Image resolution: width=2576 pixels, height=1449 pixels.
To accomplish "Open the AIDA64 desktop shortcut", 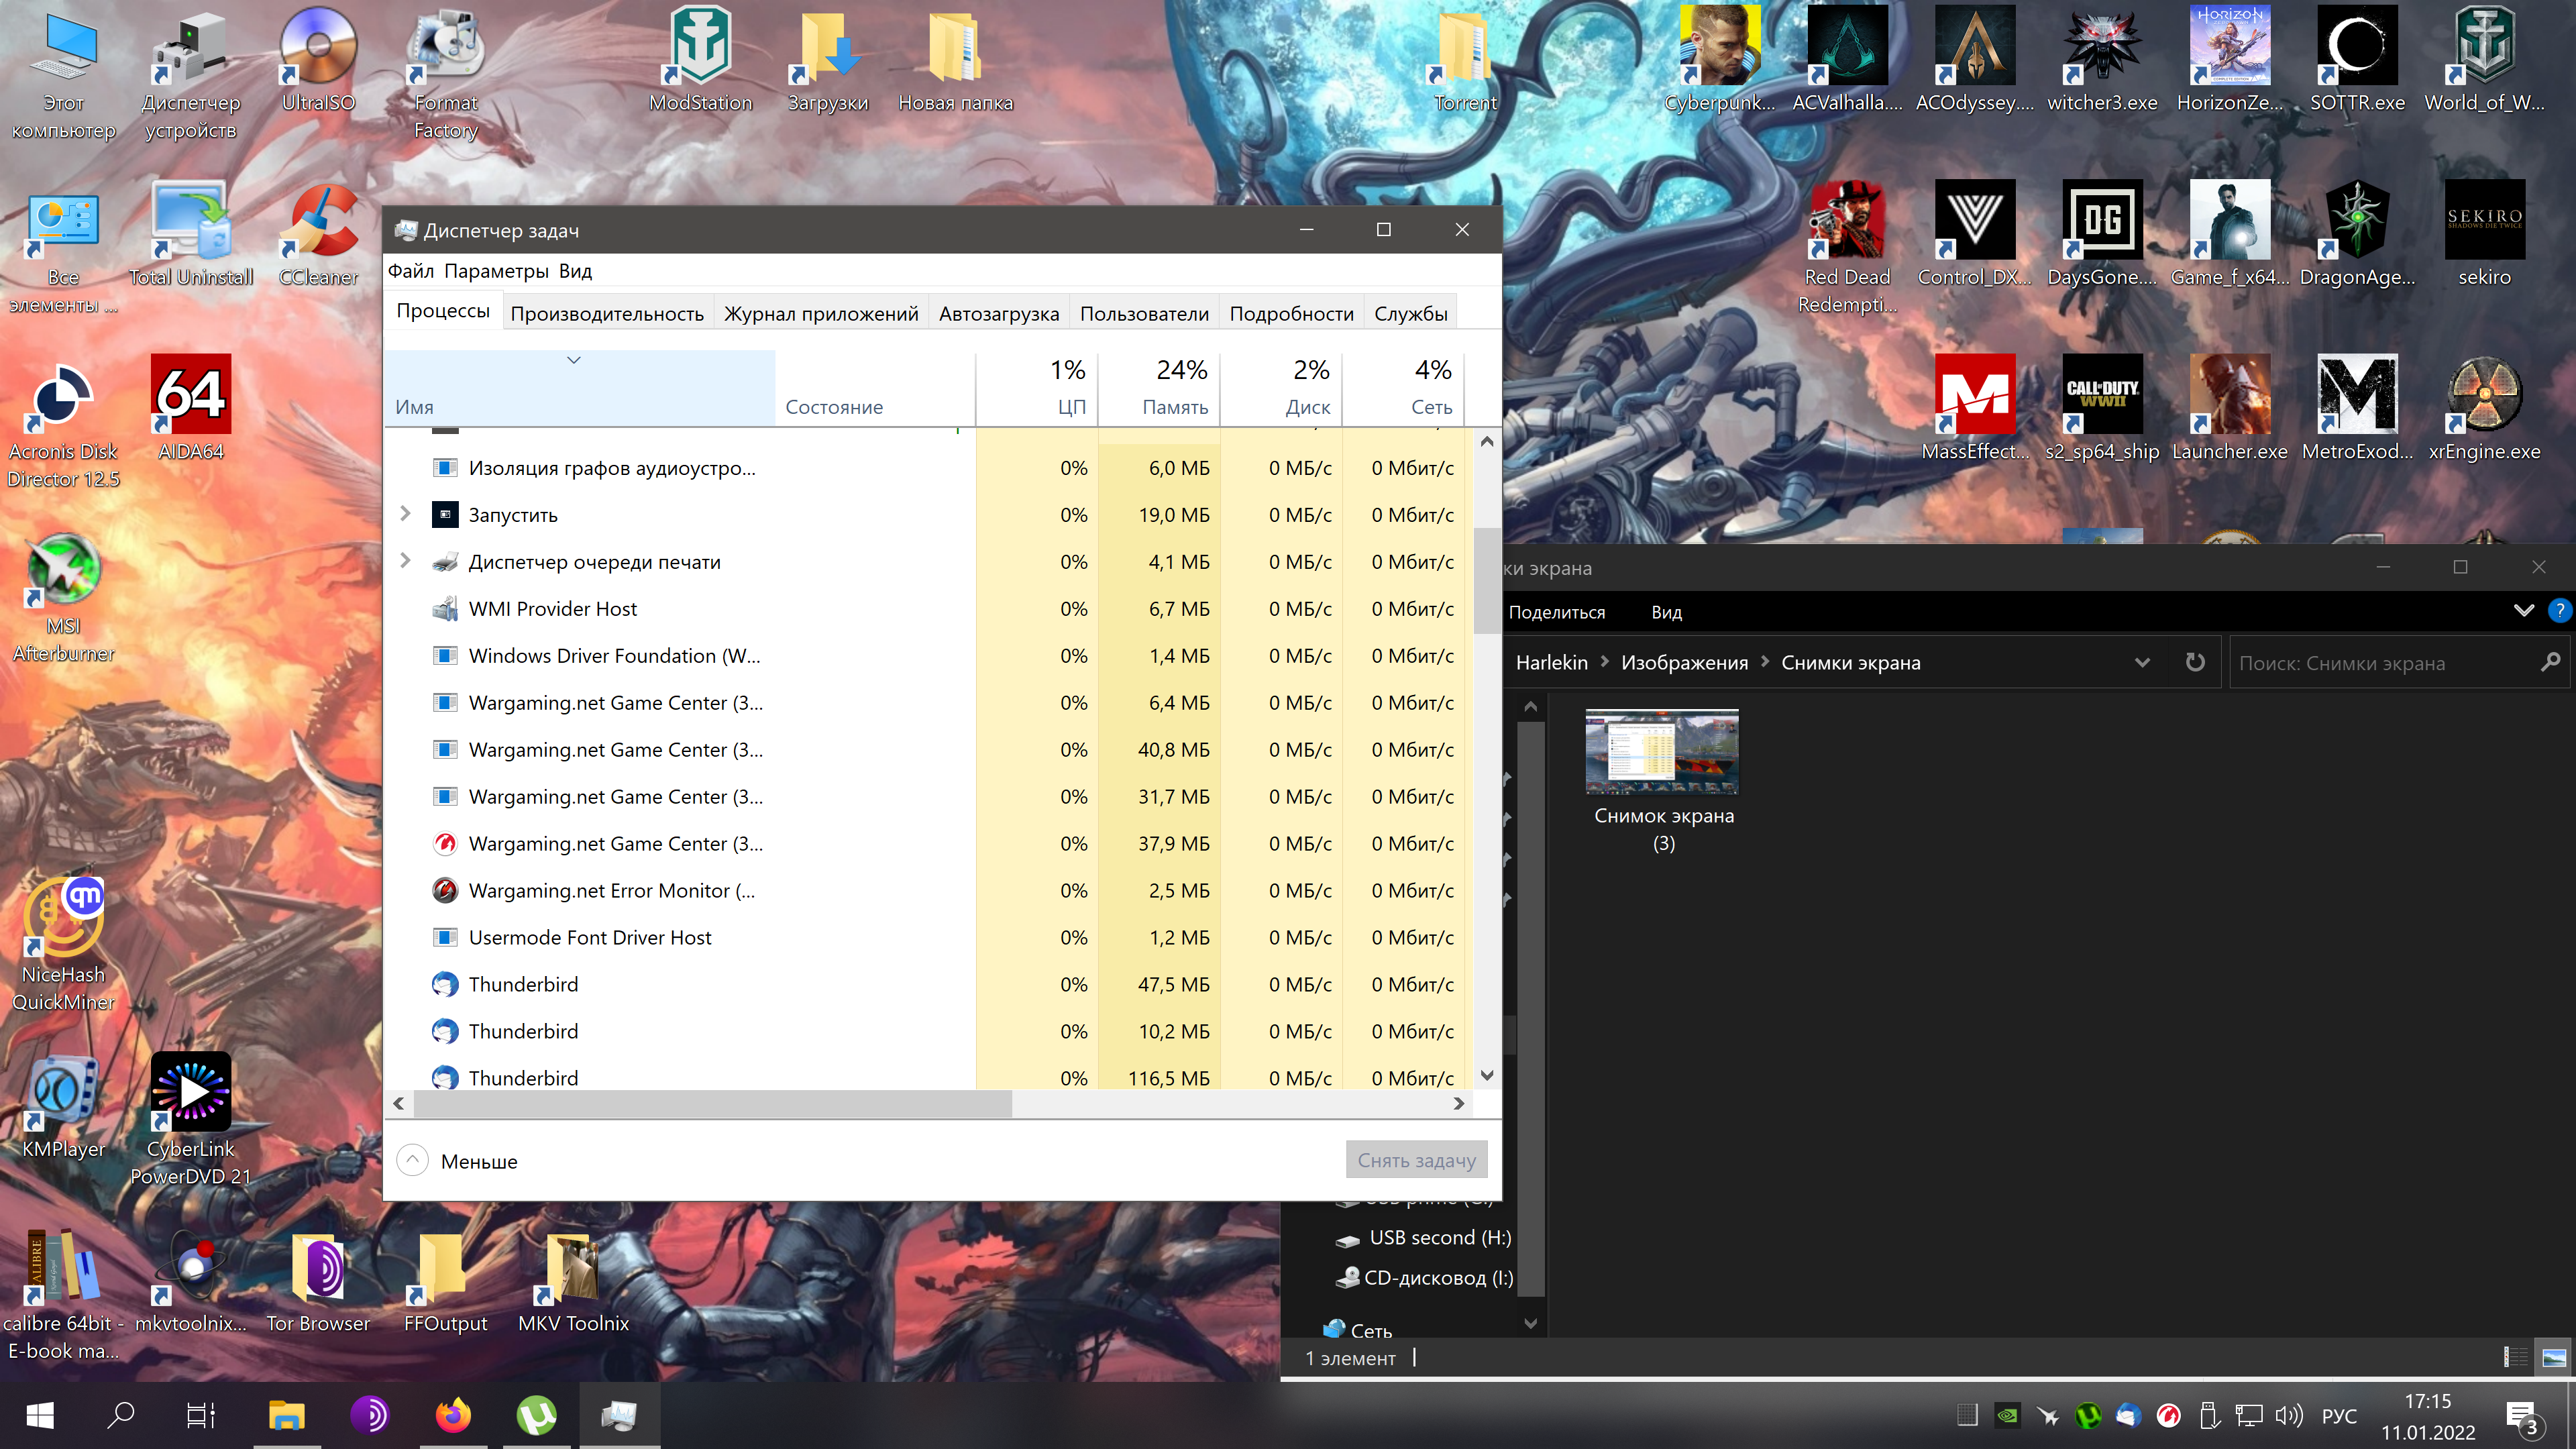I will click(x=191, y=407).
